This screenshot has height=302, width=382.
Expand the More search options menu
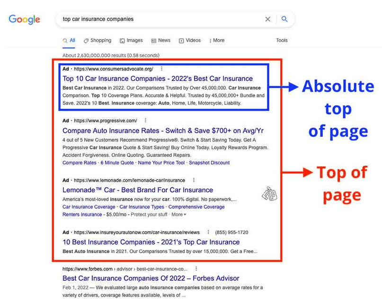(x=217, y=40)
